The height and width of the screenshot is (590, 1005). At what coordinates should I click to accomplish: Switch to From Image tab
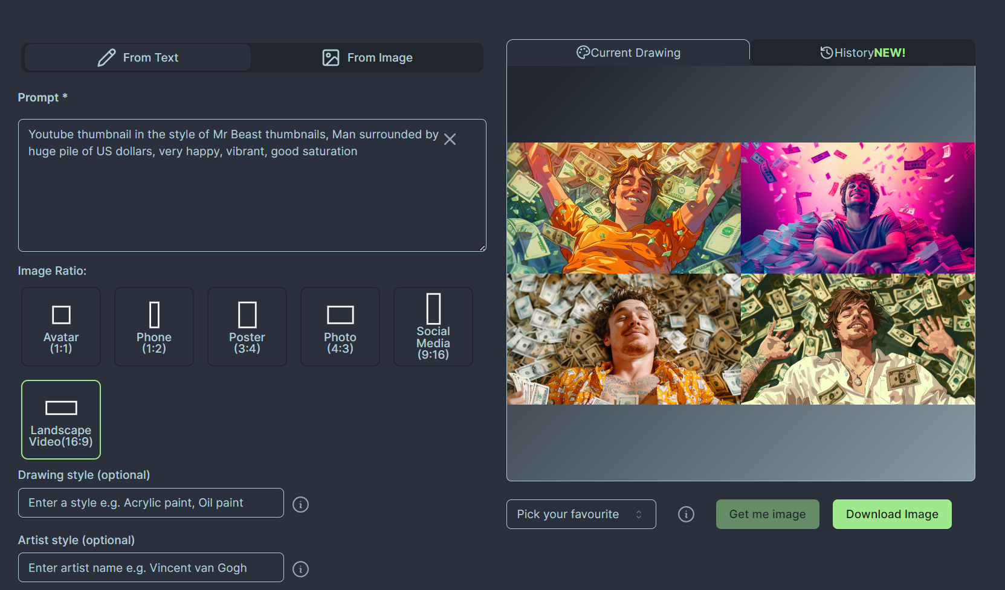tap(367, 58)
